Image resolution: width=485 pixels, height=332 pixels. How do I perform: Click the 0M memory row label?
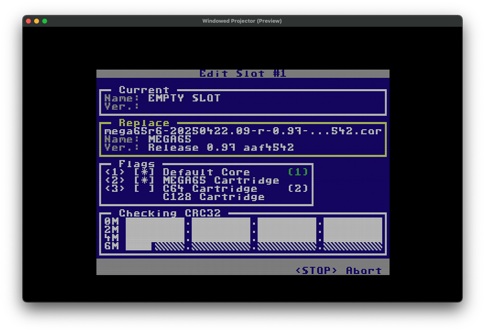tap(111, 222)
